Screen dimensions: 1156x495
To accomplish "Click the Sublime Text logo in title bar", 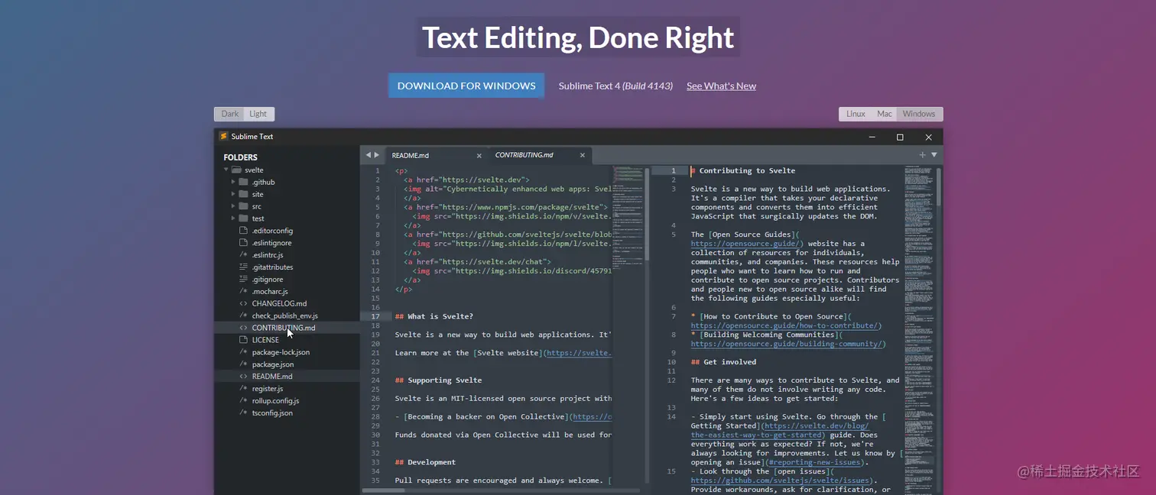I will (224, 137).
